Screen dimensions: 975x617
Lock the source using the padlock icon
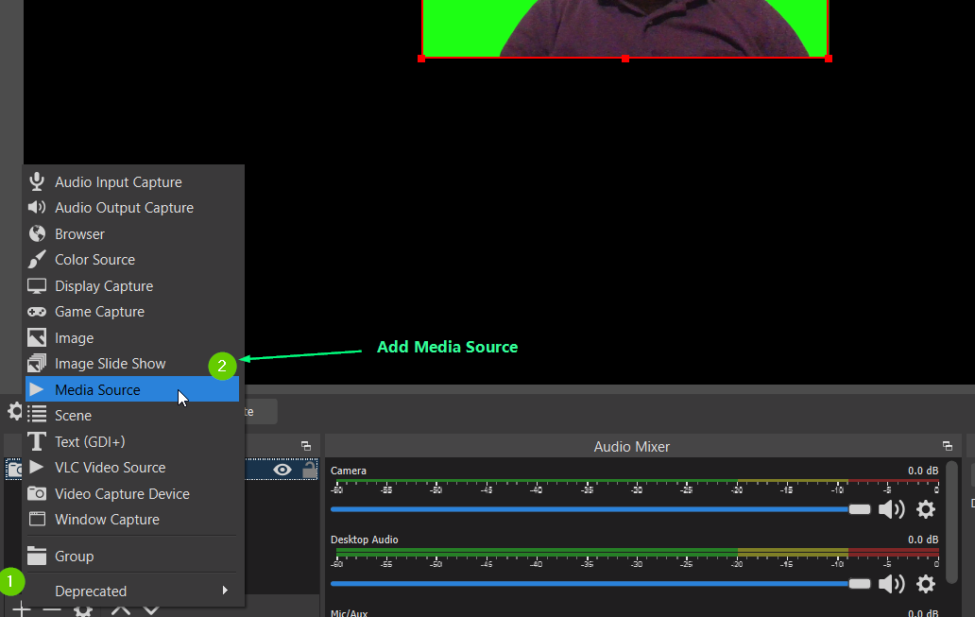tap(308, 470)
